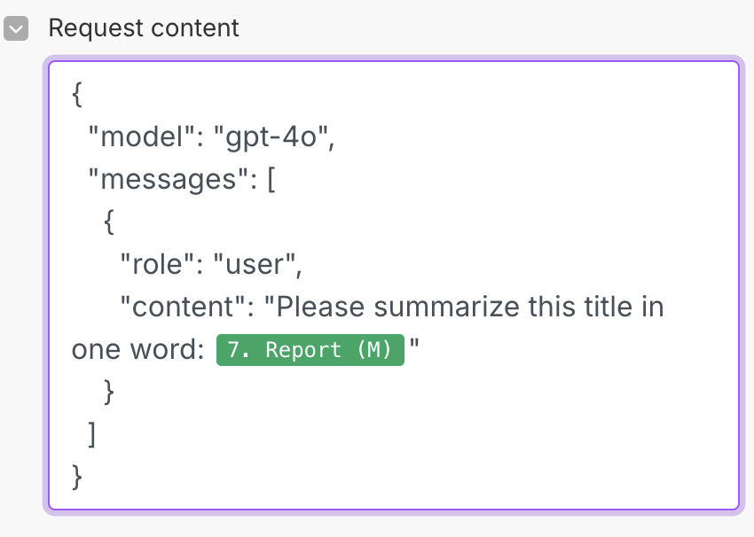Place cursor at the final closing curly brace

(x=76, y=477)
